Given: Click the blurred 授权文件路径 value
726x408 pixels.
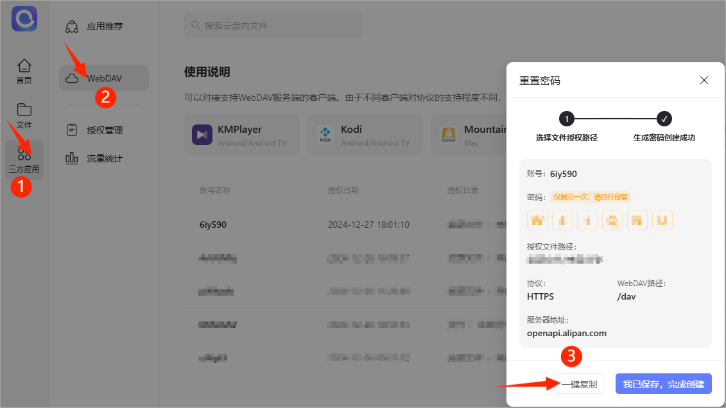Looking at the screenshot, I should click(564, 260).
